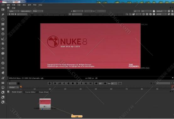
Task: Select the Read node thumbnail in Node Graph
Action: click(45, 104)
